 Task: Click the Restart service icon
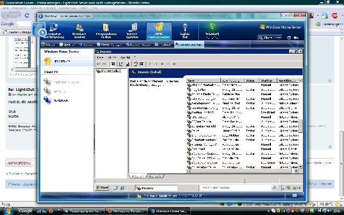[175, 64]
